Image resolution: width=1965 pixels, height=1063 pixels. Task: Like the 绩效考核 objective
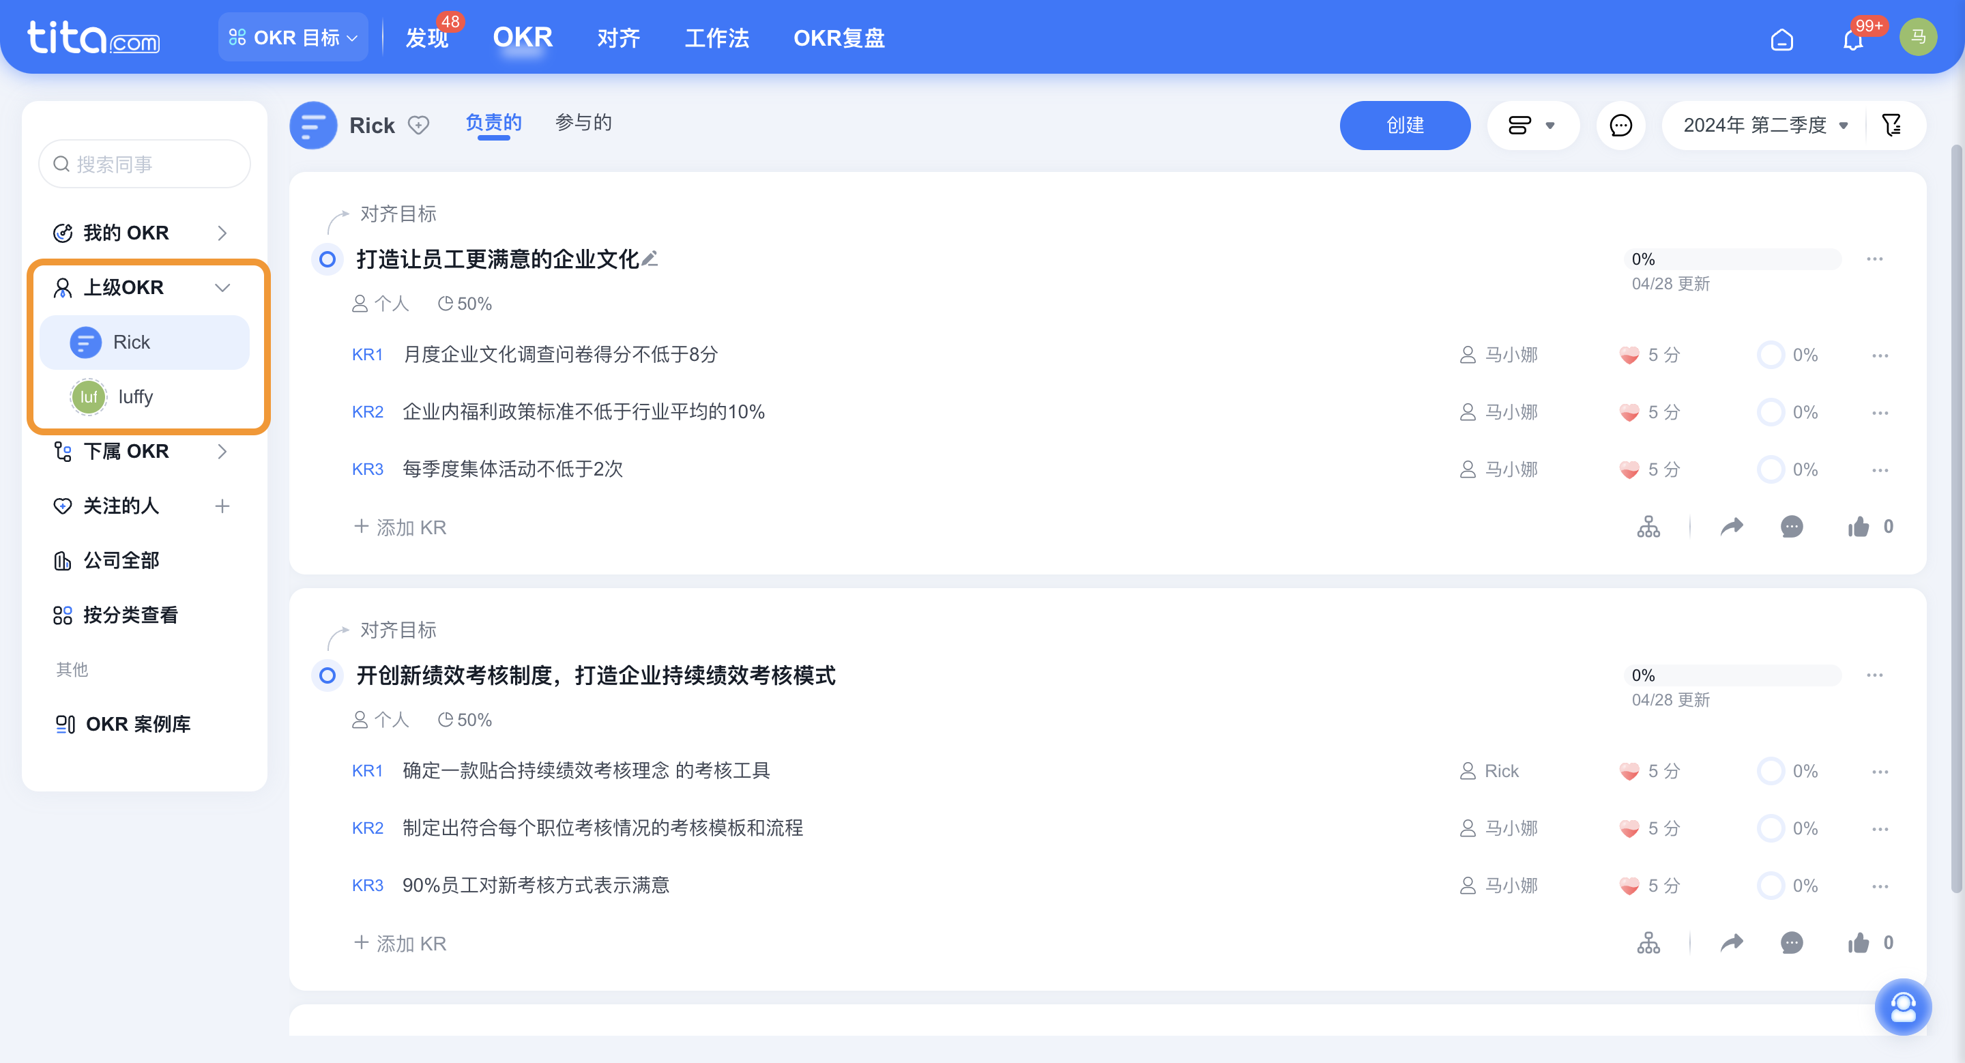coord(1858,942)
